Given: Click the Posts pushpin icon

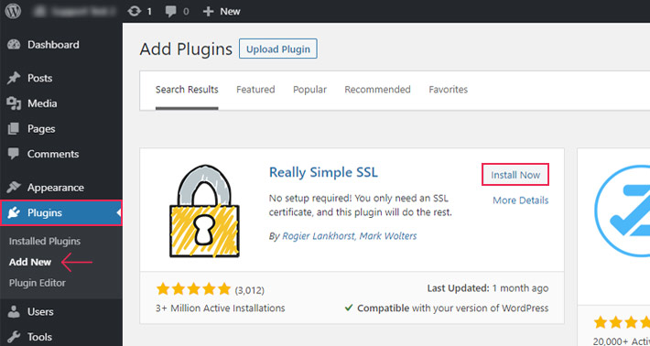Looking at the screenshot, I should 14,79.
